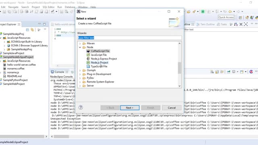Expand ECMA 3 Browser Support Library
Screen dimensions: 258x145
[x=4, y=46]
